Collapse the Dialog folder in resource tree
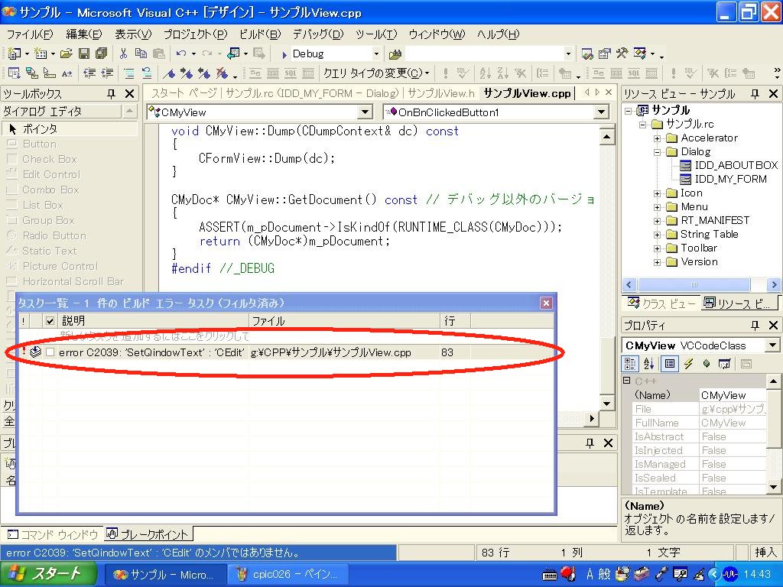The height and width of the screenshot is (587, 783). click(658, 152)
